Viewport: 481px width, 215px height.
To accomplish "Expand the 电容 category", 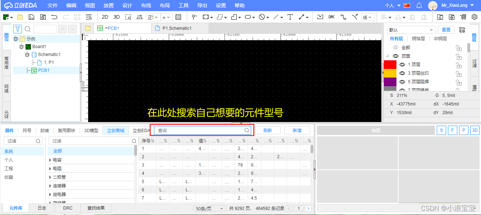I will (50, 160).
